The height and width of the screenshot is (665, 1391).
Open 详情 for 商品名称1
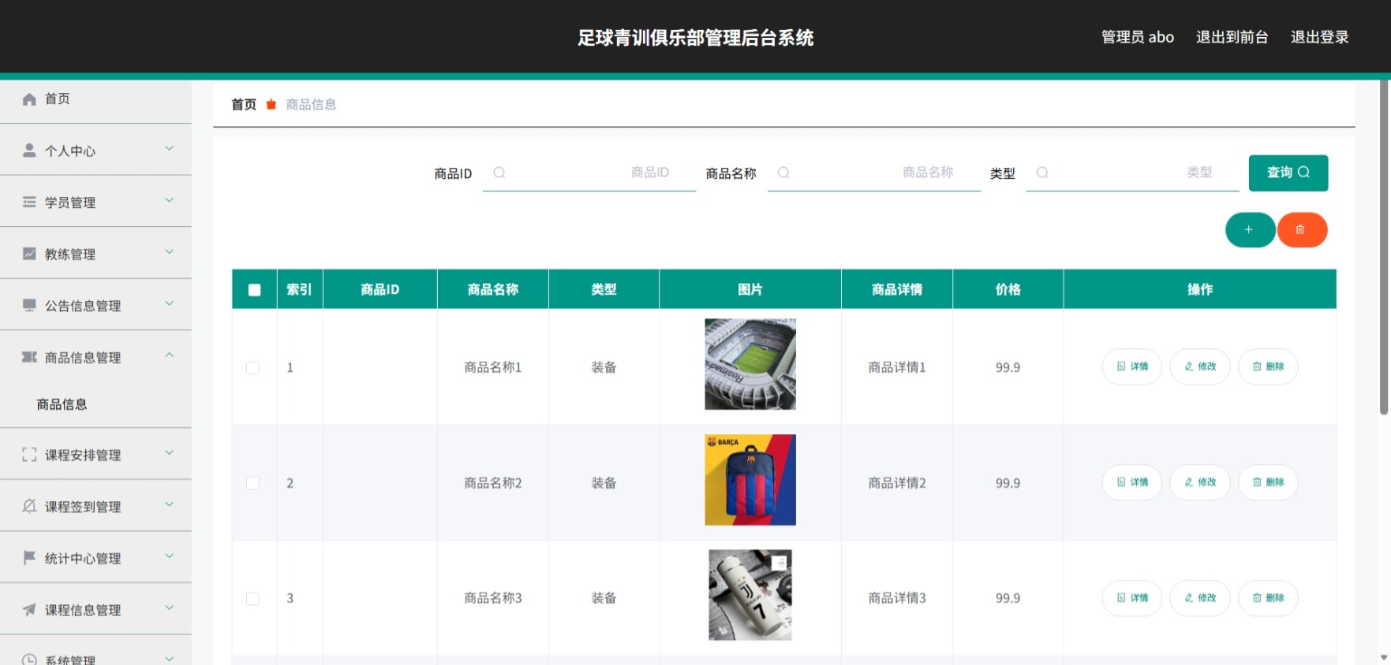1132,366
